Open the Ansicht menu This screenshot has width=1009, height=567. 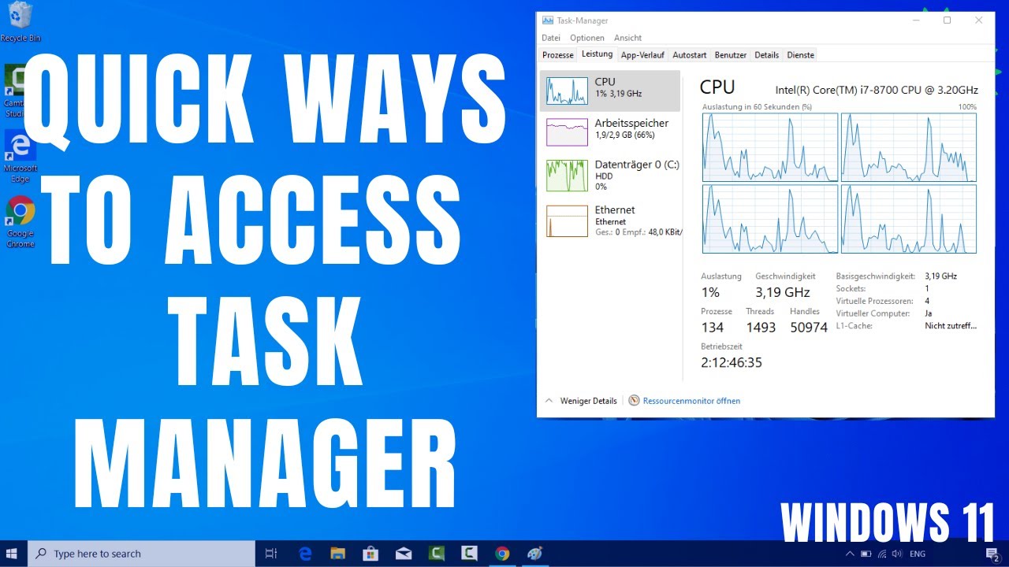[627, 38]
